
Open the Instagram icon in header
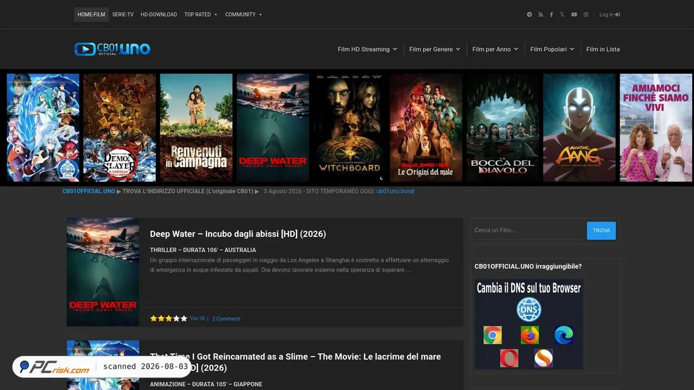(x=586, y=14)
